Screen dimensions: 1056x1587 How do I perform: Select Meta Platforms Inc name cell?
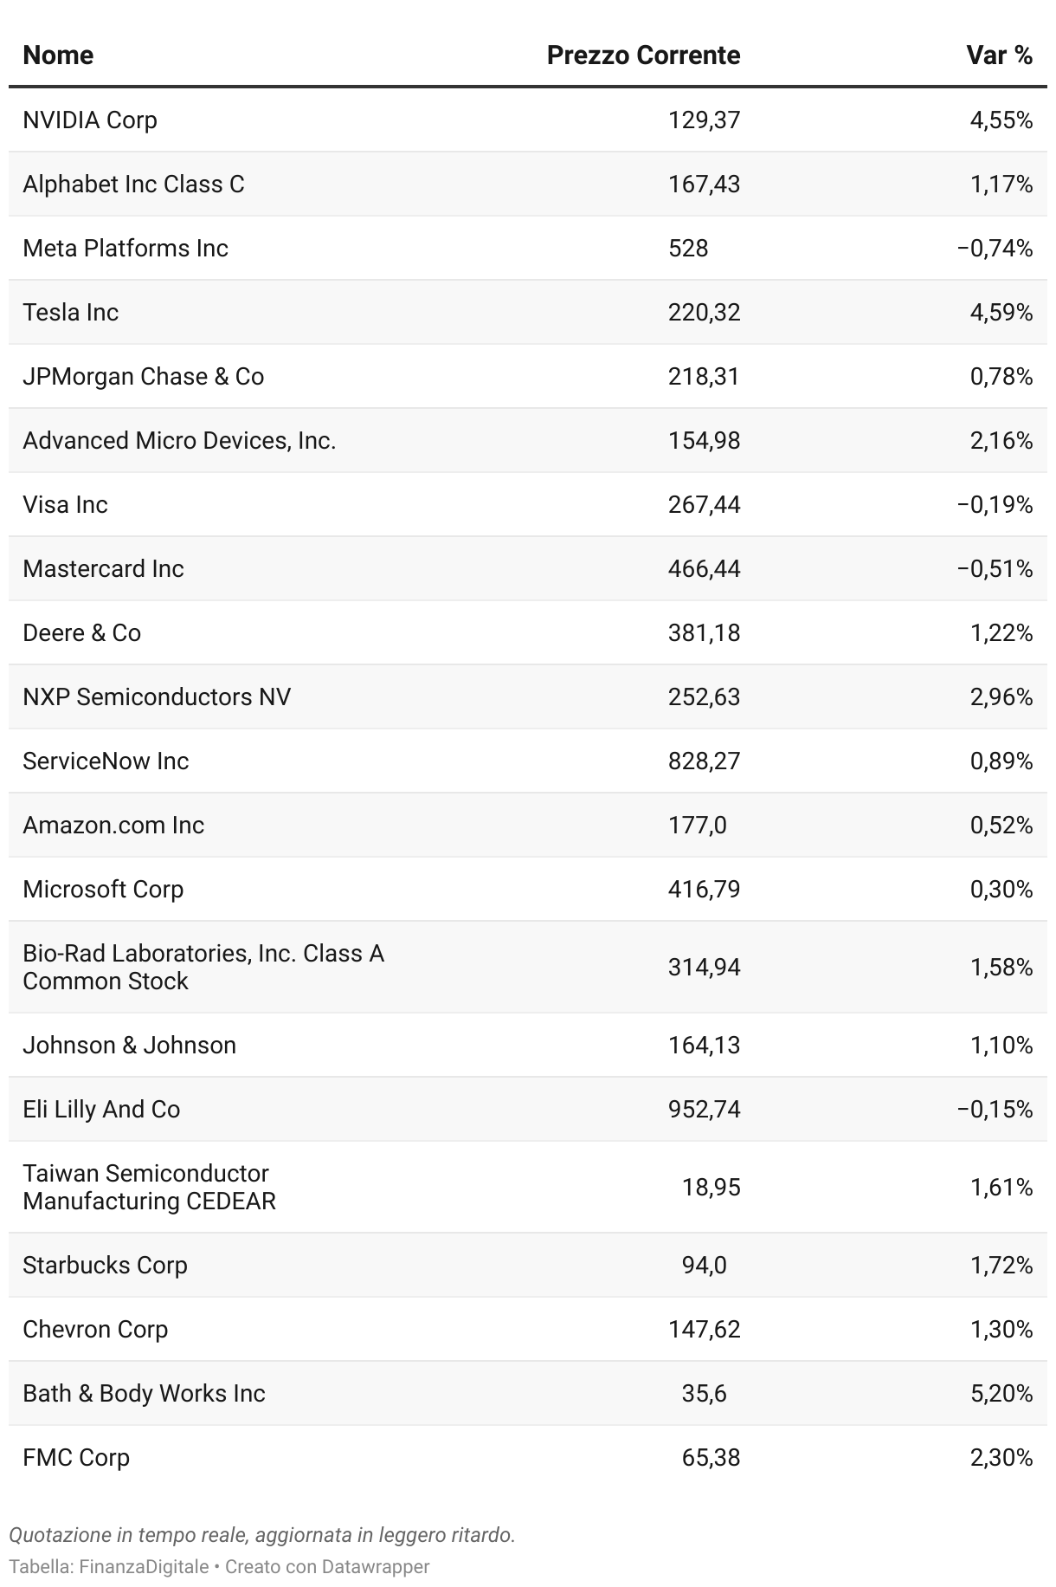(x=126, y=248)
